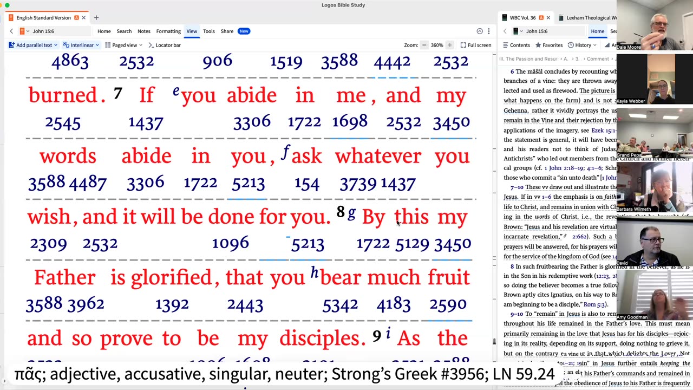Screen dimensions: 693x390
Task: Click Strong's number 3306 under 'abide' in verse 7
Action: click(252, 122)
